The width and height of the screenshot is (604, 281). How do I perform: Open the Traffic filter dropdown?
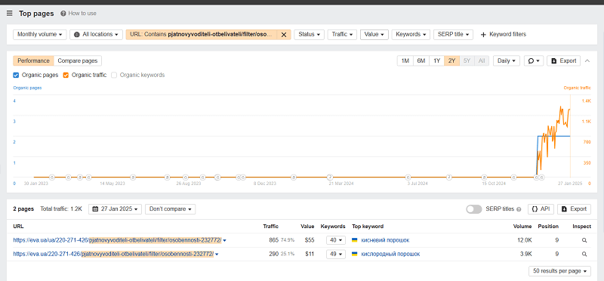click(x=342, y=34)
